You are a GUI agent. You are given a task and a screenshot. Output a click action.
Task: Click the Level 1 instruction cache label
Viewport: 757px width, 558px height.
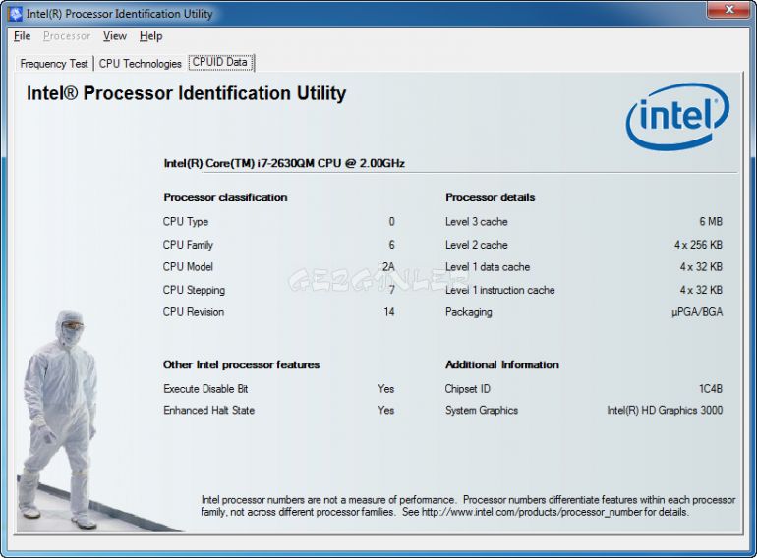(x=500, y=290)
